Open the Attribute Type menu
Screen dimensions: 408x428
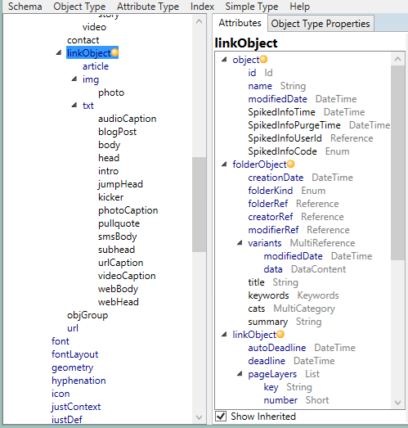[x=148, y=7]
